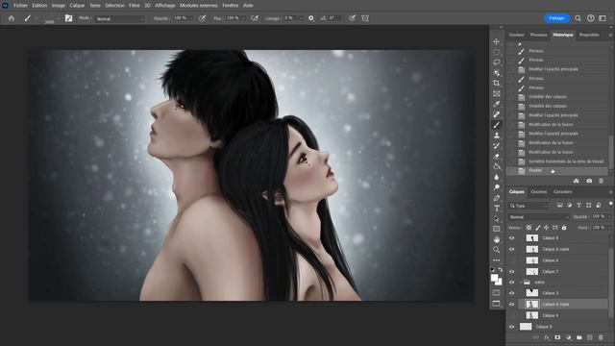Select the Rectangle shape tool

(497, 229)
